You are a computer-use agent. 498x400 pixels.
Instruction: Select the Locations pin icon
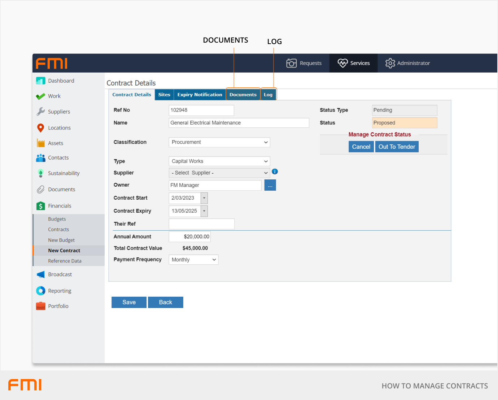coord(40,128)
